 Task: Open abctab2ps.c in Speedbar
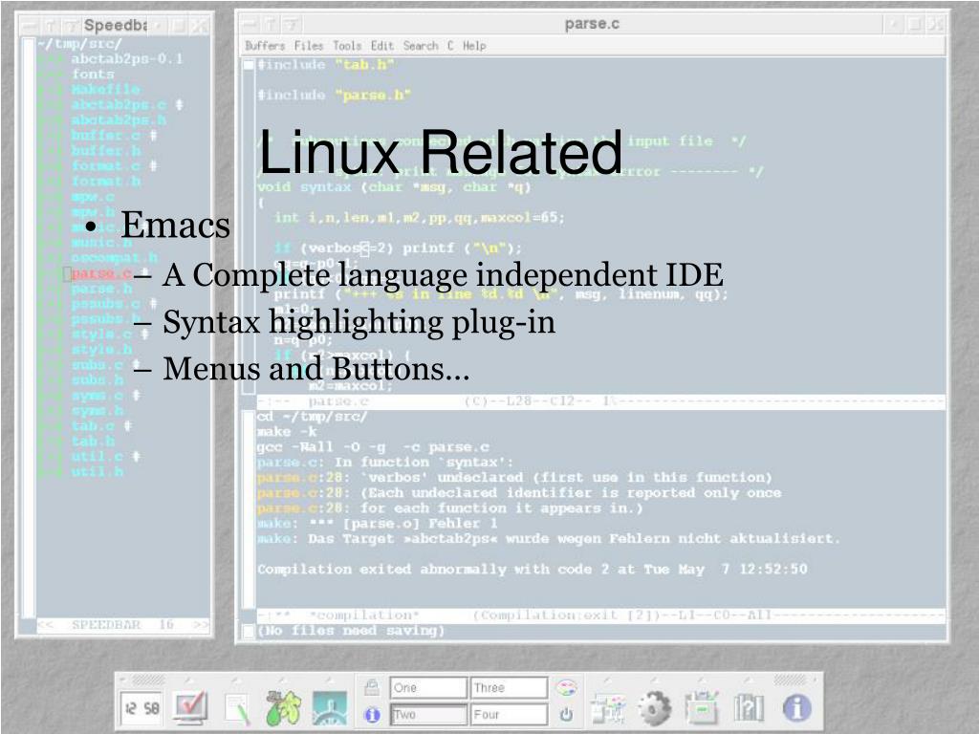(118, 104)
